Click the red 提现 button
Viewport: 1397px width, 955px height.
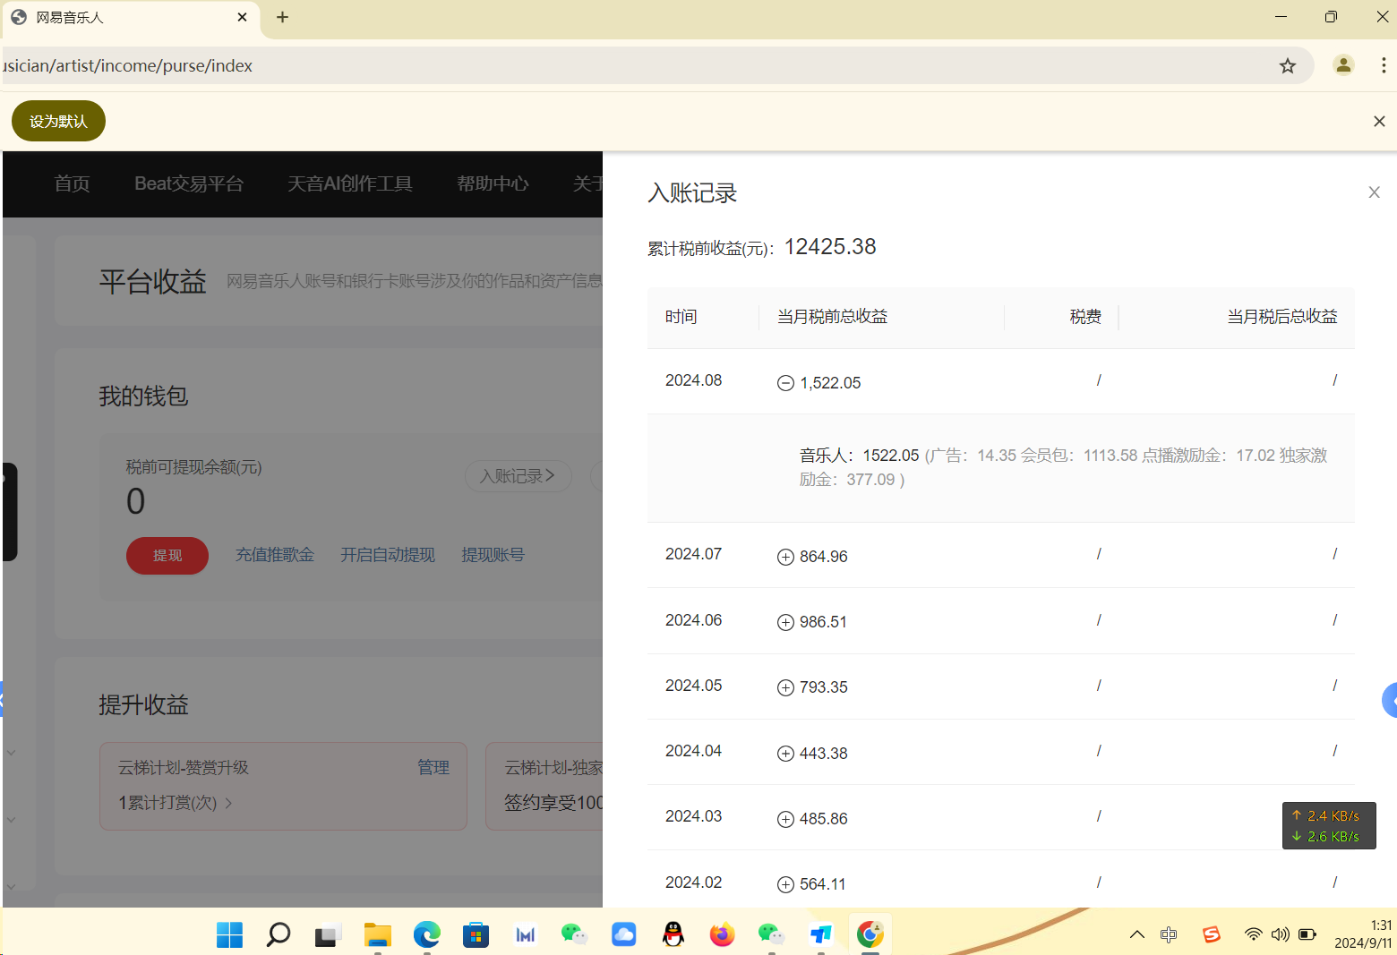click(167, 556)
